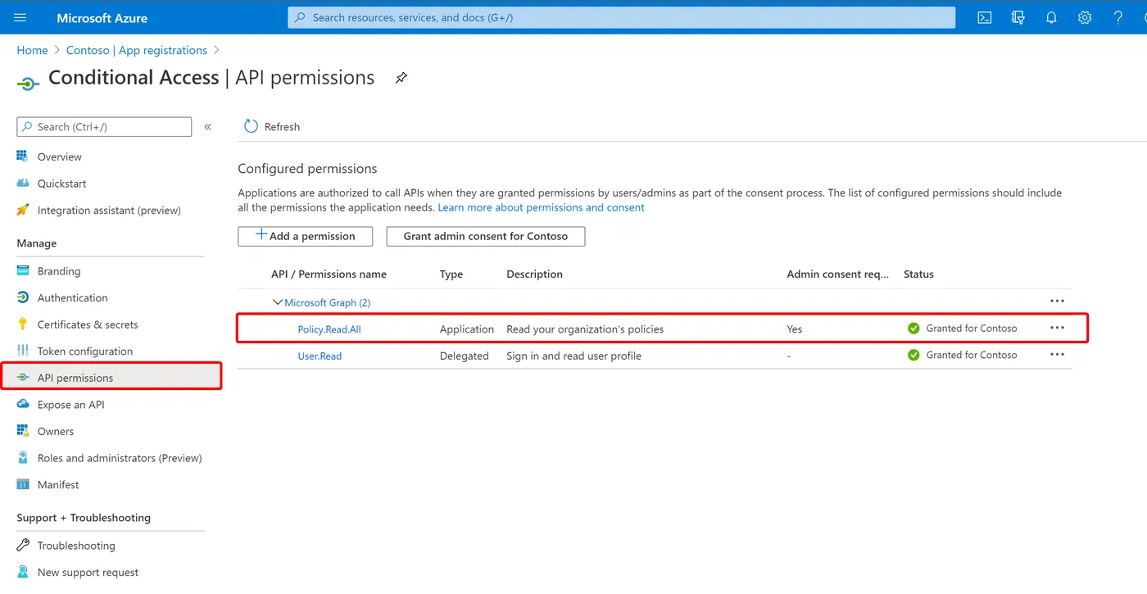Open the User.Read permission link
This screenshot has height=594, width=1147.
click(x=320, y=356)
